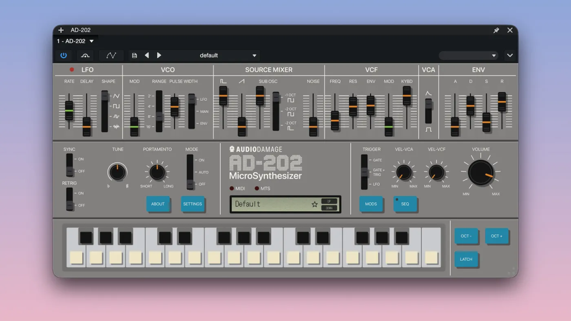Change the TRIGGER mode switch
Viewport: 571px width, 321px height.
click(364, 172)
